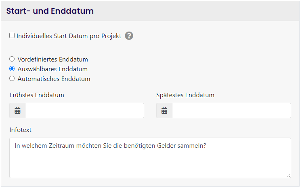Click the Infotext field label
300x187 pixels.
click(x=21, y=130)
